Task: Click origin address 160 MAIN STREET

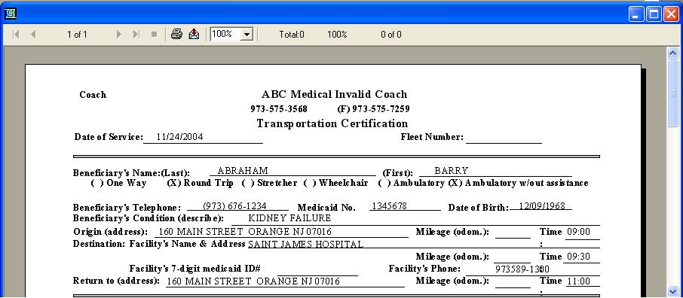Action: (245, 232)
